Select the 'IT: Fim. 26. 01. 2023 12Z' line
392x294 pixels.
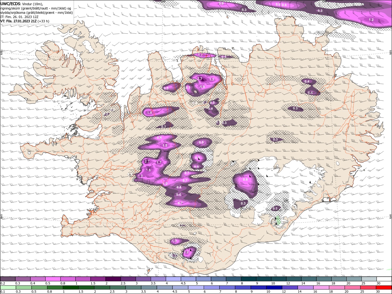[19, 17]
